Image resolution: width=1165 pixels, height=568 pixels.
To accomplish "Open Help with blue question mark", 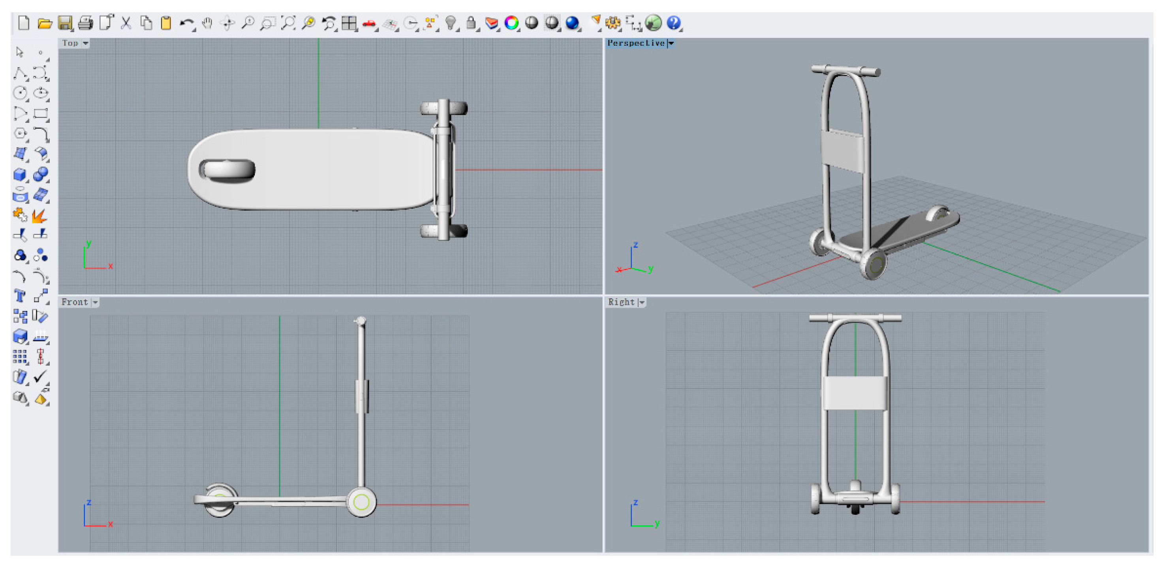I will tap(673, 23).
